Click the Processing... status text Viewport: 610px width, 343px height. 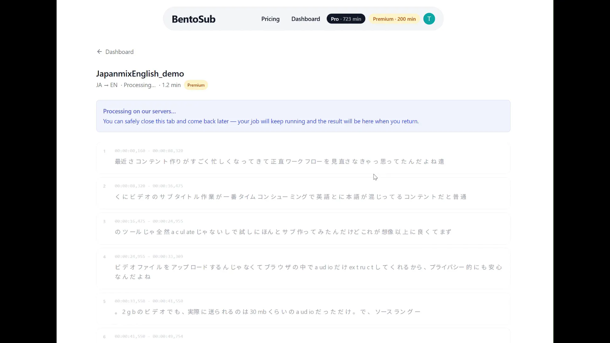point(140,85)
